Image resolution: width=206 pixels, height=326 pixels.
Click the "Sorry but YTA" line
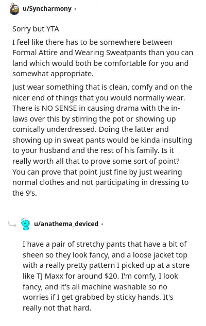pos(36,29)
